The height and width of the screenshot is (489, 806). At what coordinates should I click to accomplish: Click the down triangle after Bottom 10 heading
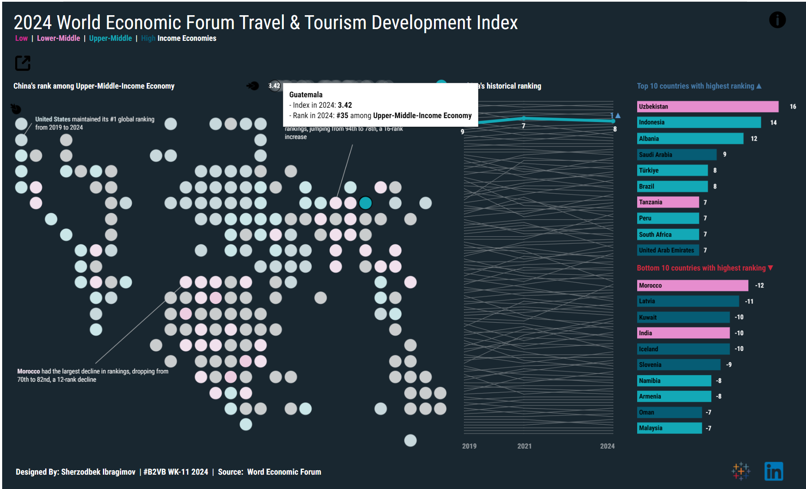(770, 268)
